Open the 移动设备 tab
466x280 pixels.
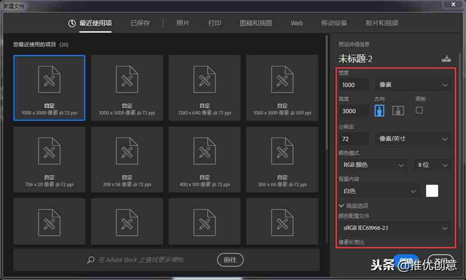[334, 23]
